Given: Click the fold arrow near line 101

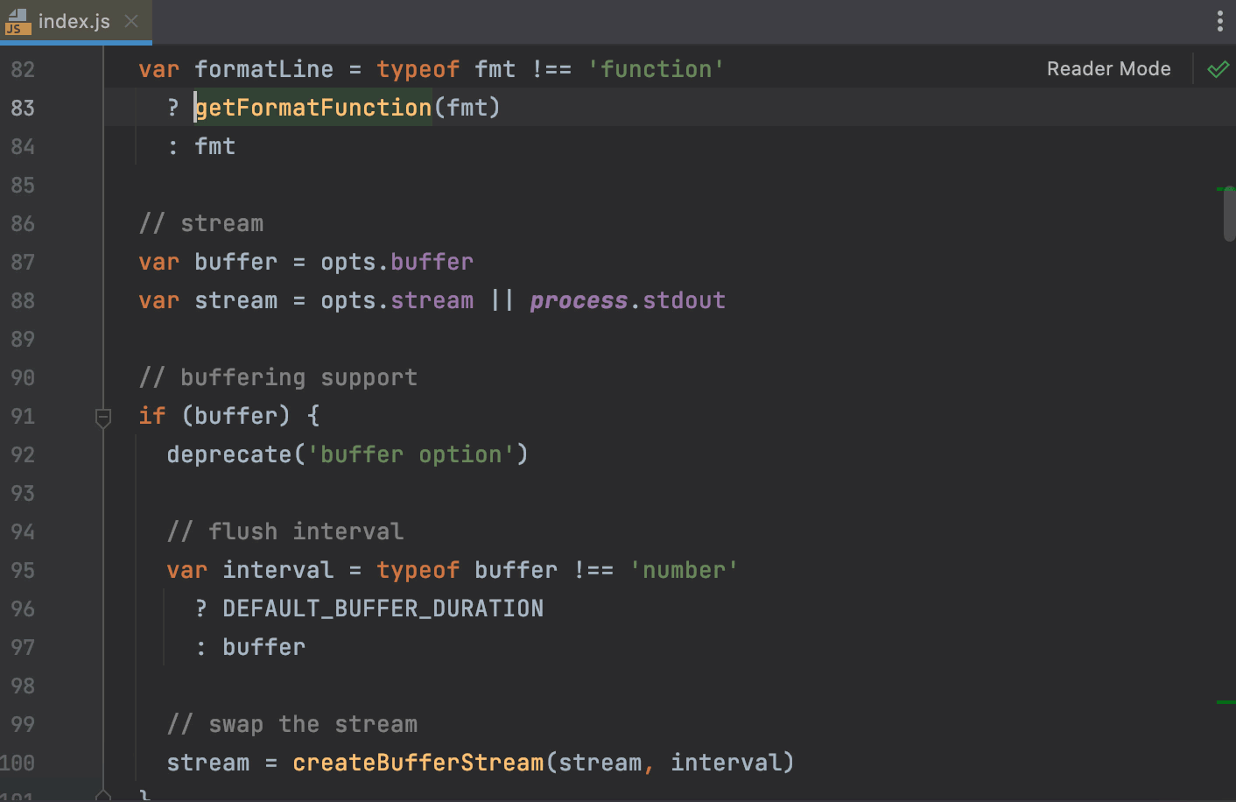Looking at the screenshot, I should [x=102, y=795].
